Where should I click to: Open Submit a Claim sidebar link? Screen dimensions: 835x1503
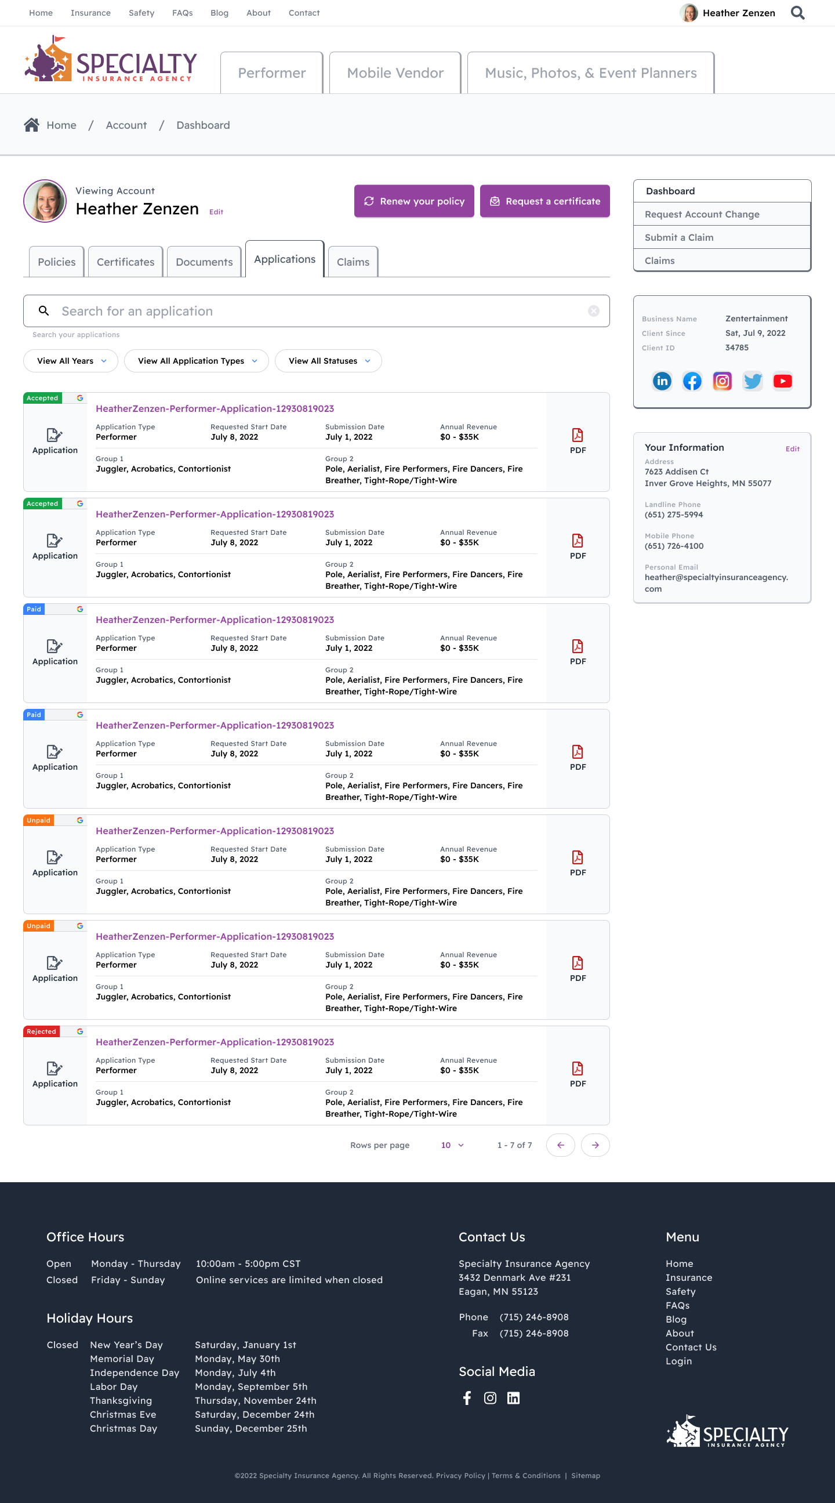click(x=679, y=237)
